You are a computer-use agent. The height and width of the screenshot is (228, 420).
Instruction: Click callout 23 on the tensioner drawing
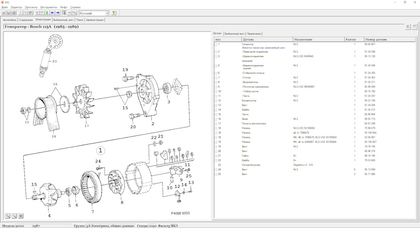click(x=54, y=61)
